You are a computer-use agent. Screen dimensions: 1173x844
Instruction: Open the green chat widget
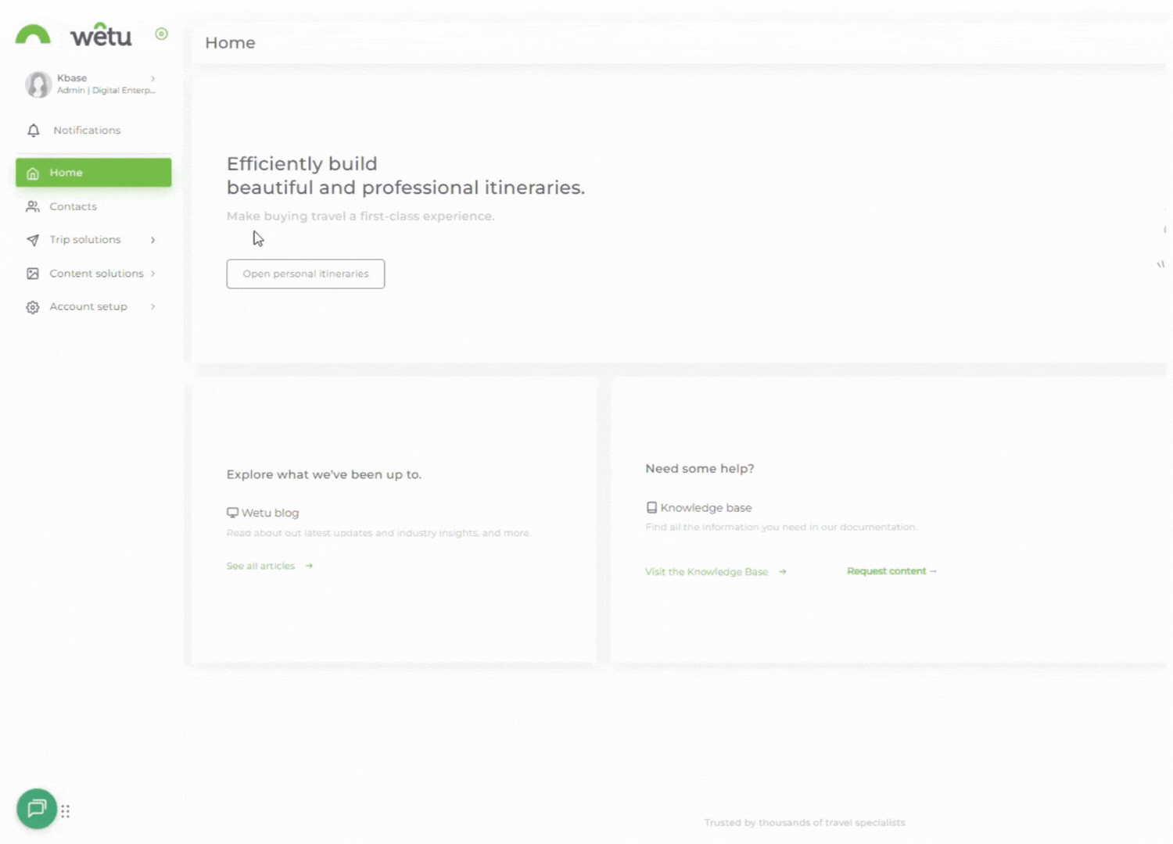pyautogui.click(x=37, y=809)
